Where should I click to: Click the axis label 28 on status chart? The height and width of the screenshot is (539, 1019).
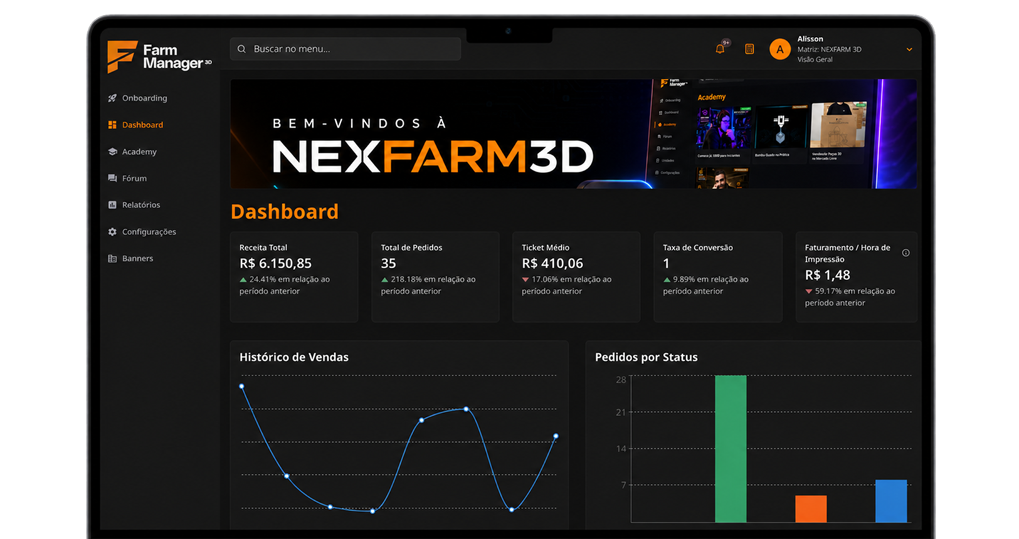(x=621, y=380)
